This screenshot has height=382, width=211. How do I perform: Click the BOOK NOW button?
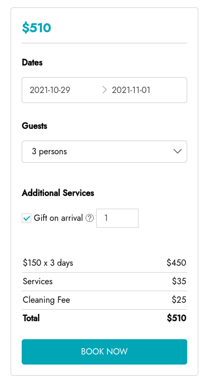(104, 352)
